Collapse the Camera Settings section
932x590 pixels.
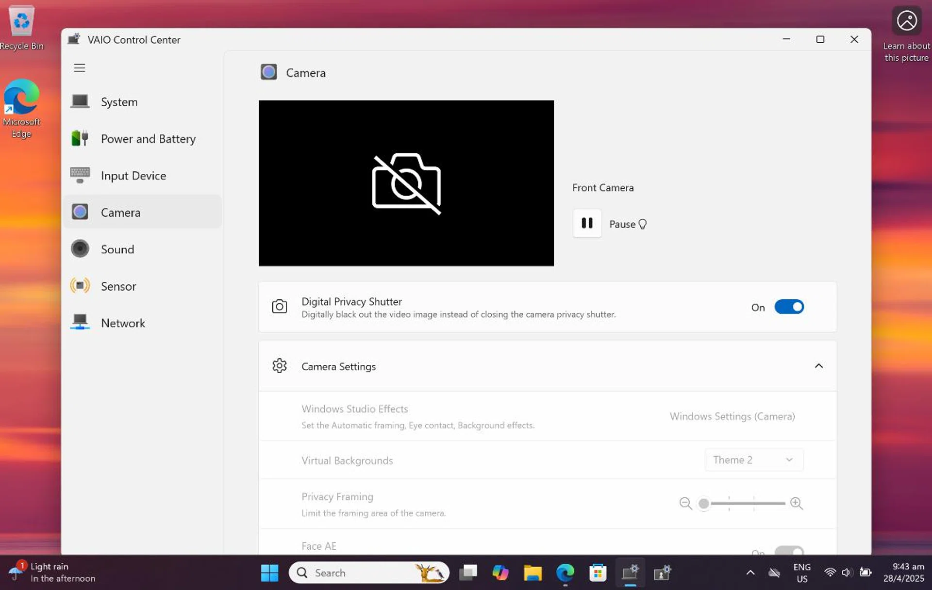(818, 366)
